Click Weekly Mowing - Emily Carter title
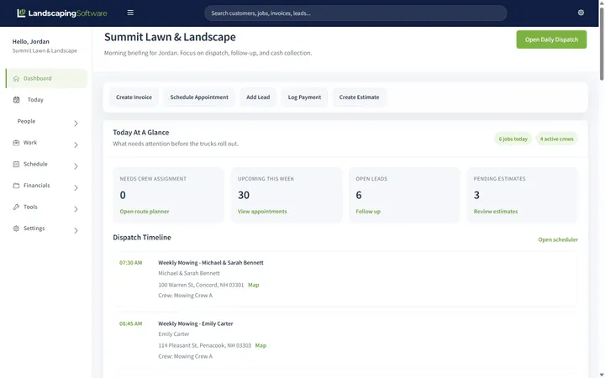Image resolution: width=605 pixels, height=378 pixels. [x=196, y=323]
